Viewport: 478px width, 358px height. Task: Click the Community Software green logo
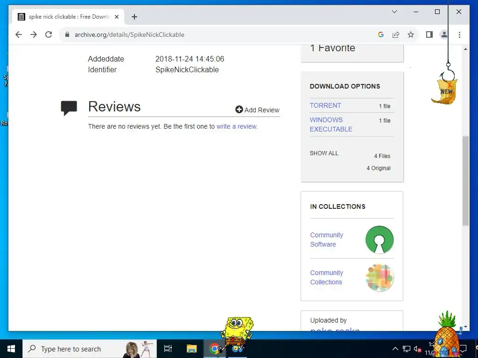click(379, 240)
